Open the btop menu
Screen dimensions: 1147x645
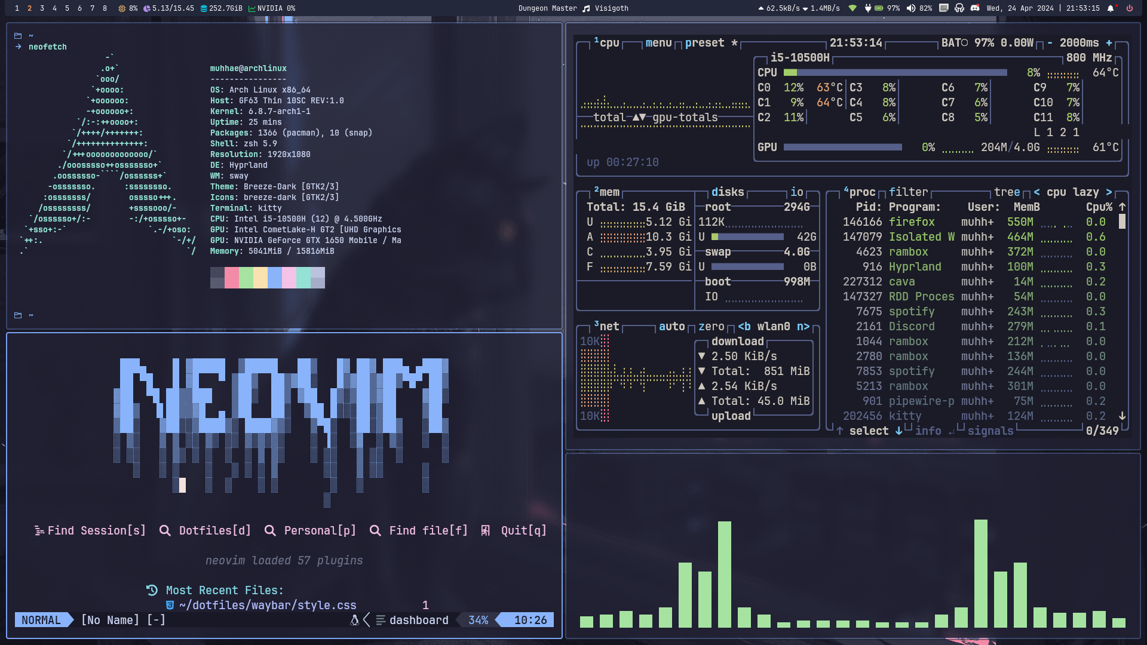click(x=659, y=42)
